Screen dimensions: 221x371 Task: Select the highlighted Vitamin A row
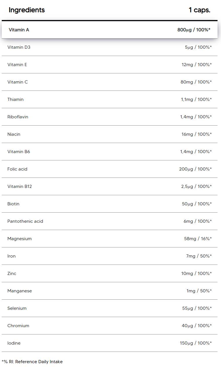point(109,30)
